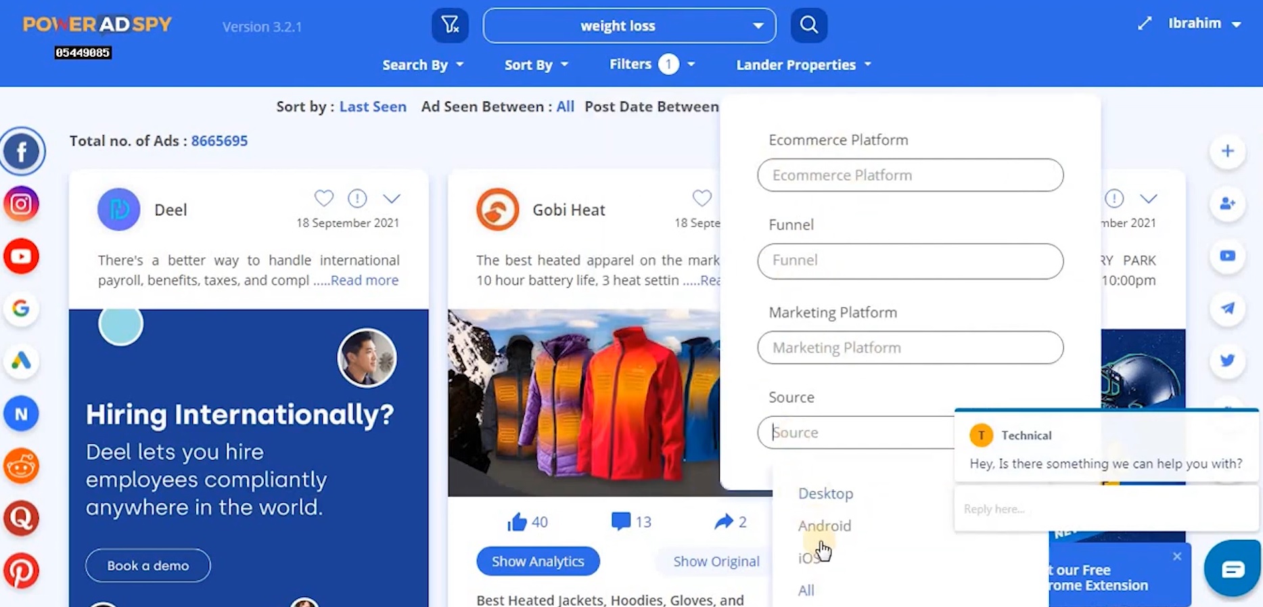The image size is (1263, 607).
Task: Open the Ibrahim account dropdown
Action: pyautogui.click(x=1204, y=24)
